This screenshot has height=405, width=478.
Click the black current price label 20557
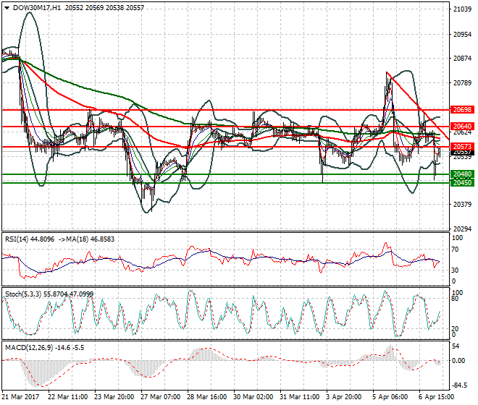[461, 153]
